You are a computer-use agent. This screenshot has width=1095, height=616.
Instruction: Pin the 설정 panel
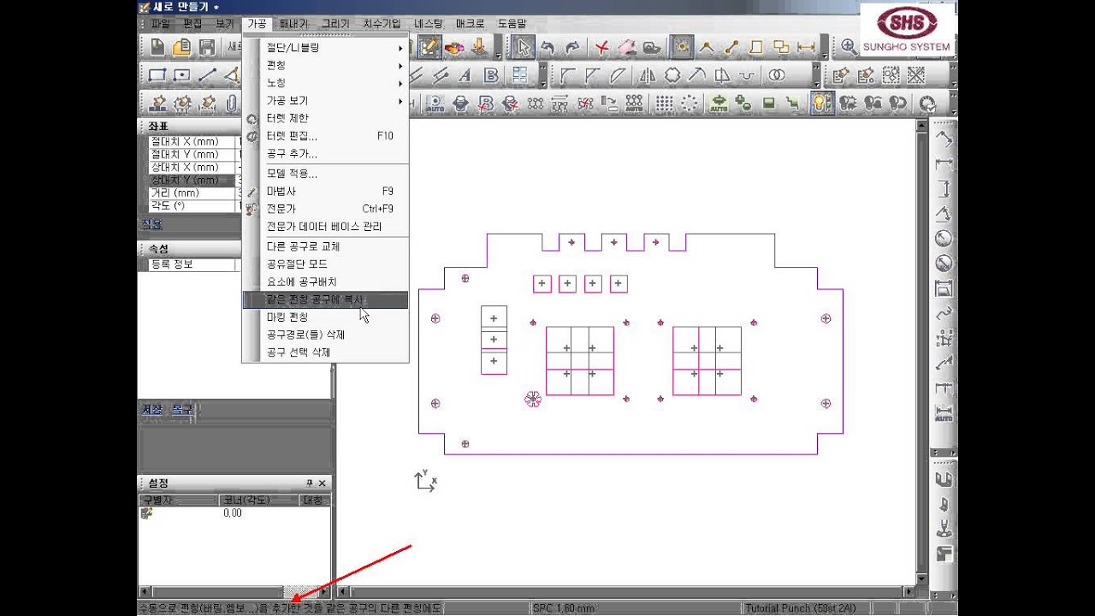tap(310, 483)
